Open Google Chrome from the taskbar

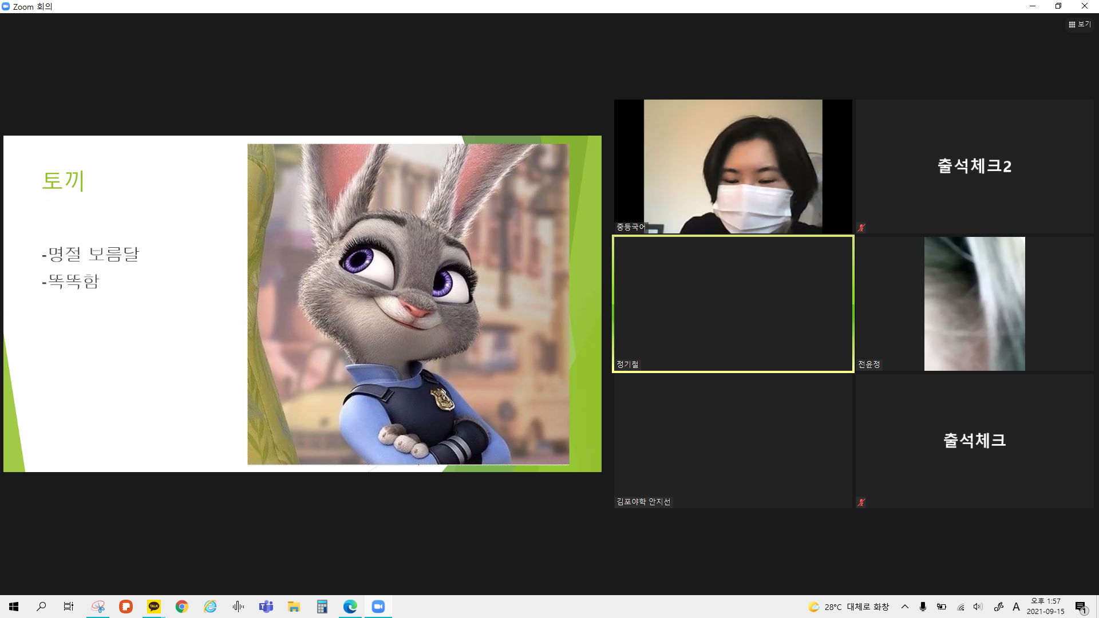click(x=182, y=607)
